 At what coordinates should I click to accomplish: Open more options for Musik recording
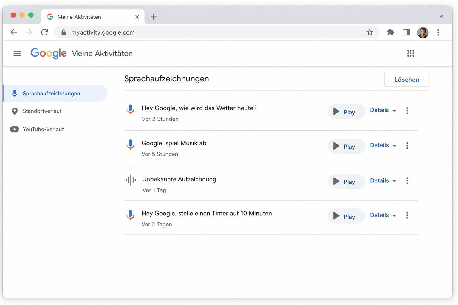[x=407, y=146]
